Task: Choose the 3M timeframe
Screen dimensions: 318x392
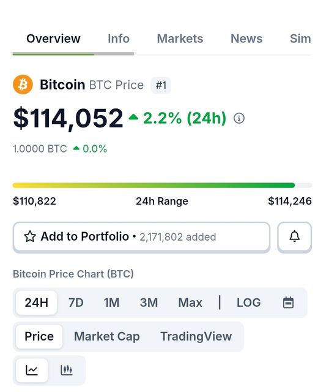Action: [149, 303]
